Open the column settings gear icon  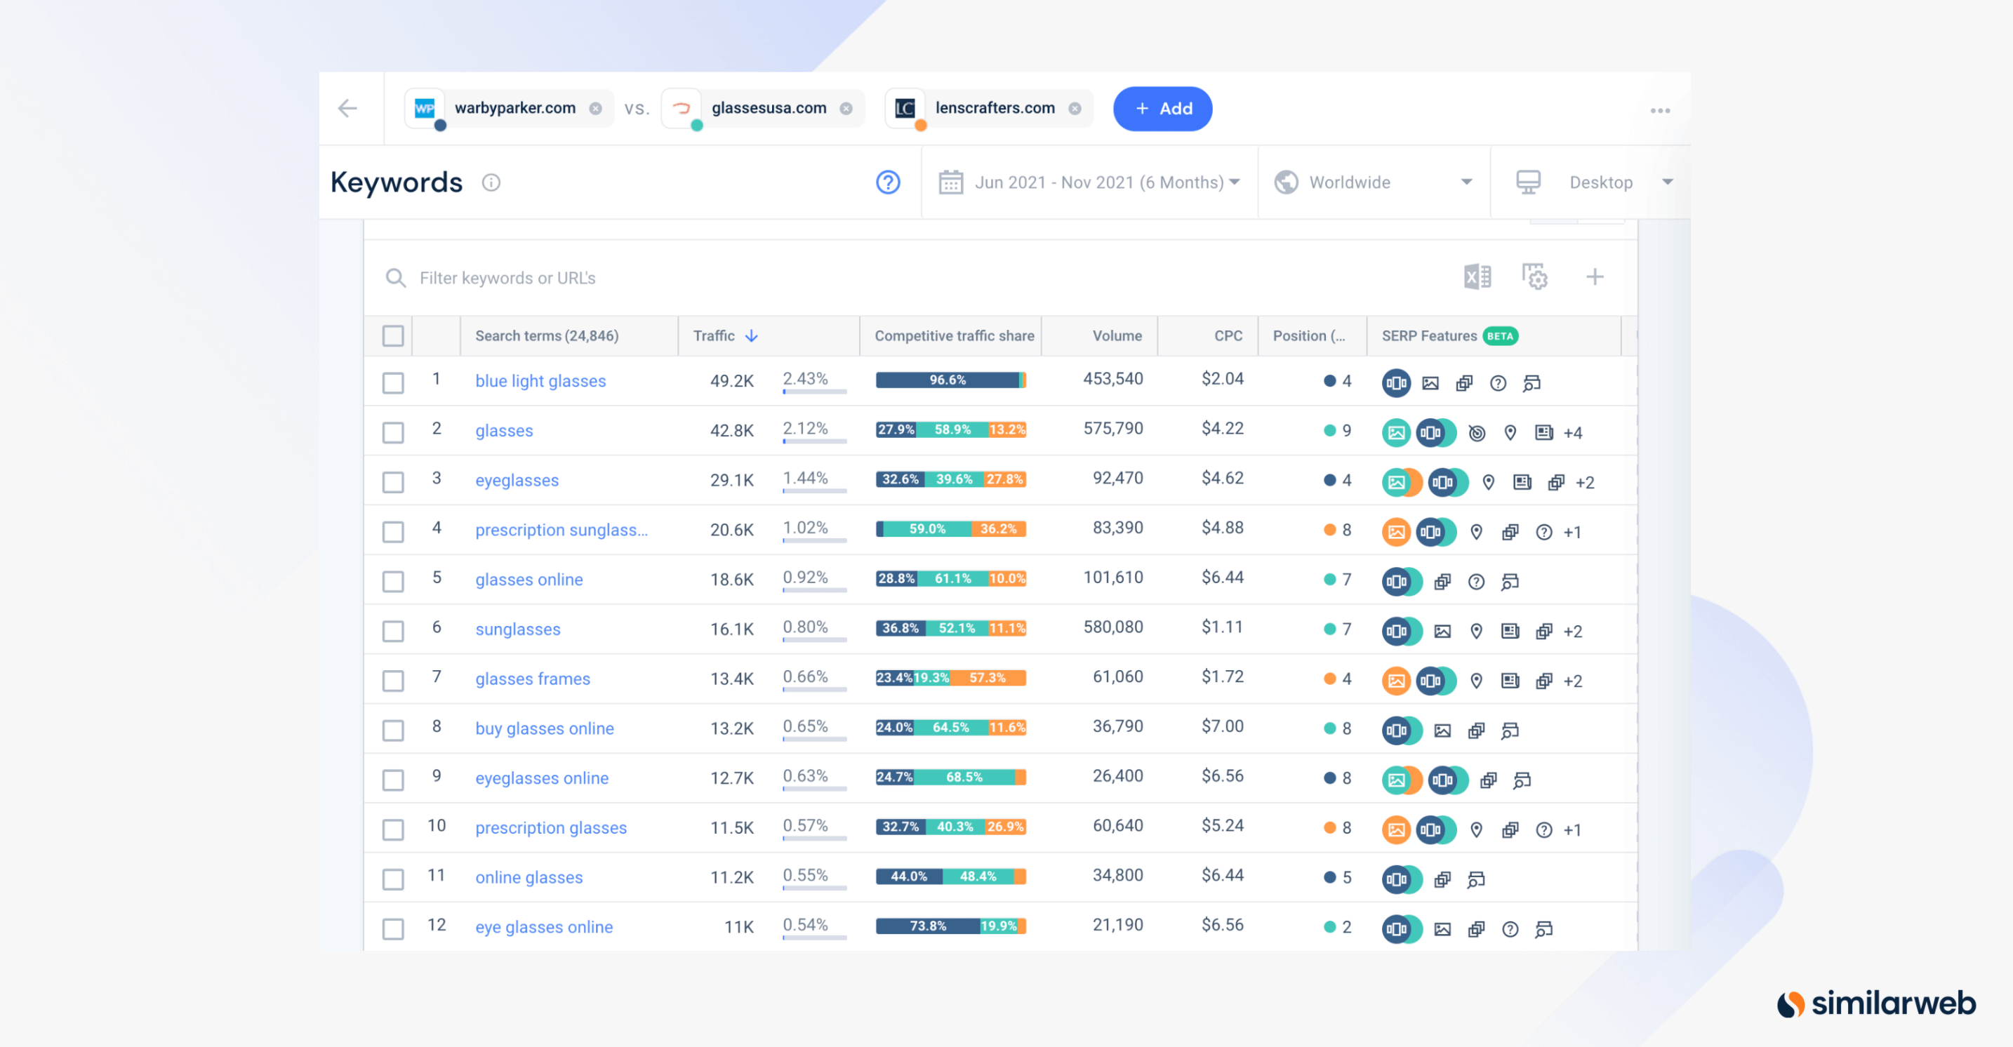[1535, 277]
